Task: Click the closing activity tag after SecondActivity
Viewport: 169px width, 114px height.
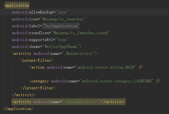Action: (x=114, y=102)
